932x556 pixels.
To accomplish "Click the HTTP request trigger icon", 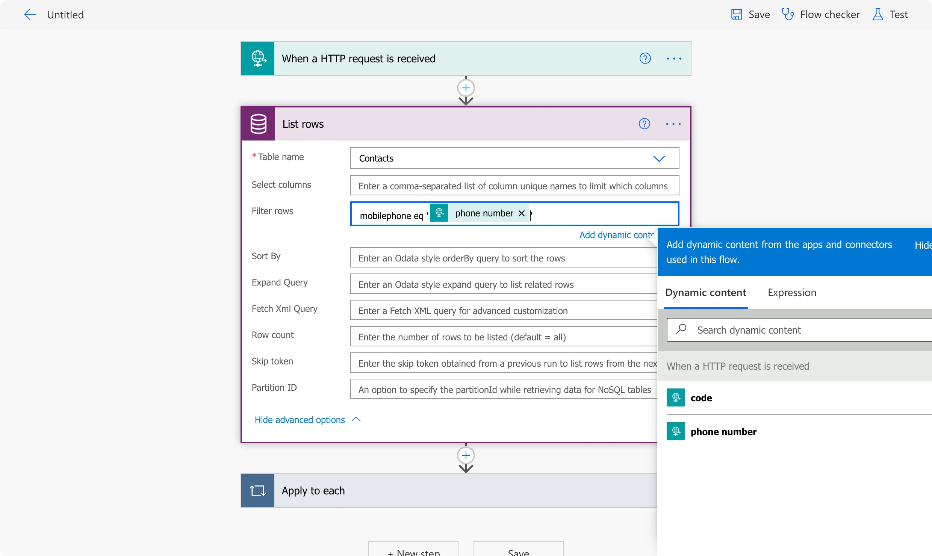I will 258,58.
